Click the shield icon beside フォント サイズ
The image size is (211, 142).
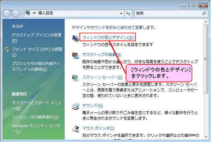[x=7, y=49]
